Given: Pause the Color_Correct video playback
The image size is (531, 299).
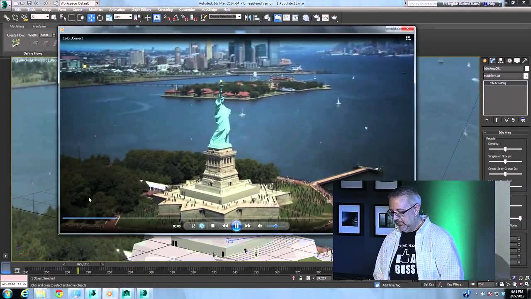Looking at the screenshot, I should 236,226.
